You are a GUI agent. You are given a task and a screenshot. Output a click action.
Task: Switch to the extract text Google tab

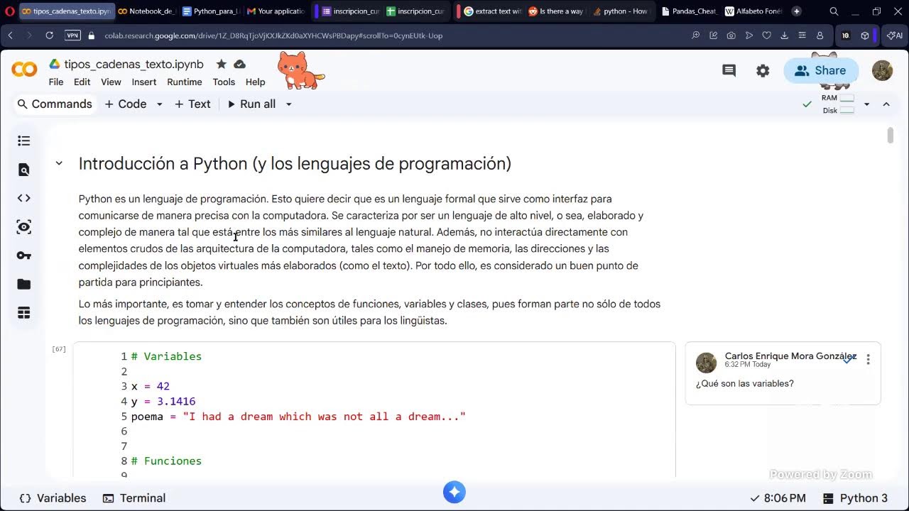491,11
